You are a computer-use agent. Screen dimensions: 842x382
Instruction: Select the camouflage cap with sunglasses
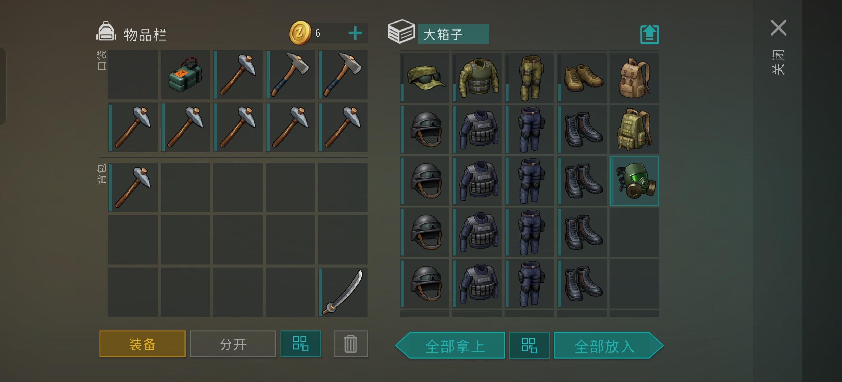(x=425, y=78)
